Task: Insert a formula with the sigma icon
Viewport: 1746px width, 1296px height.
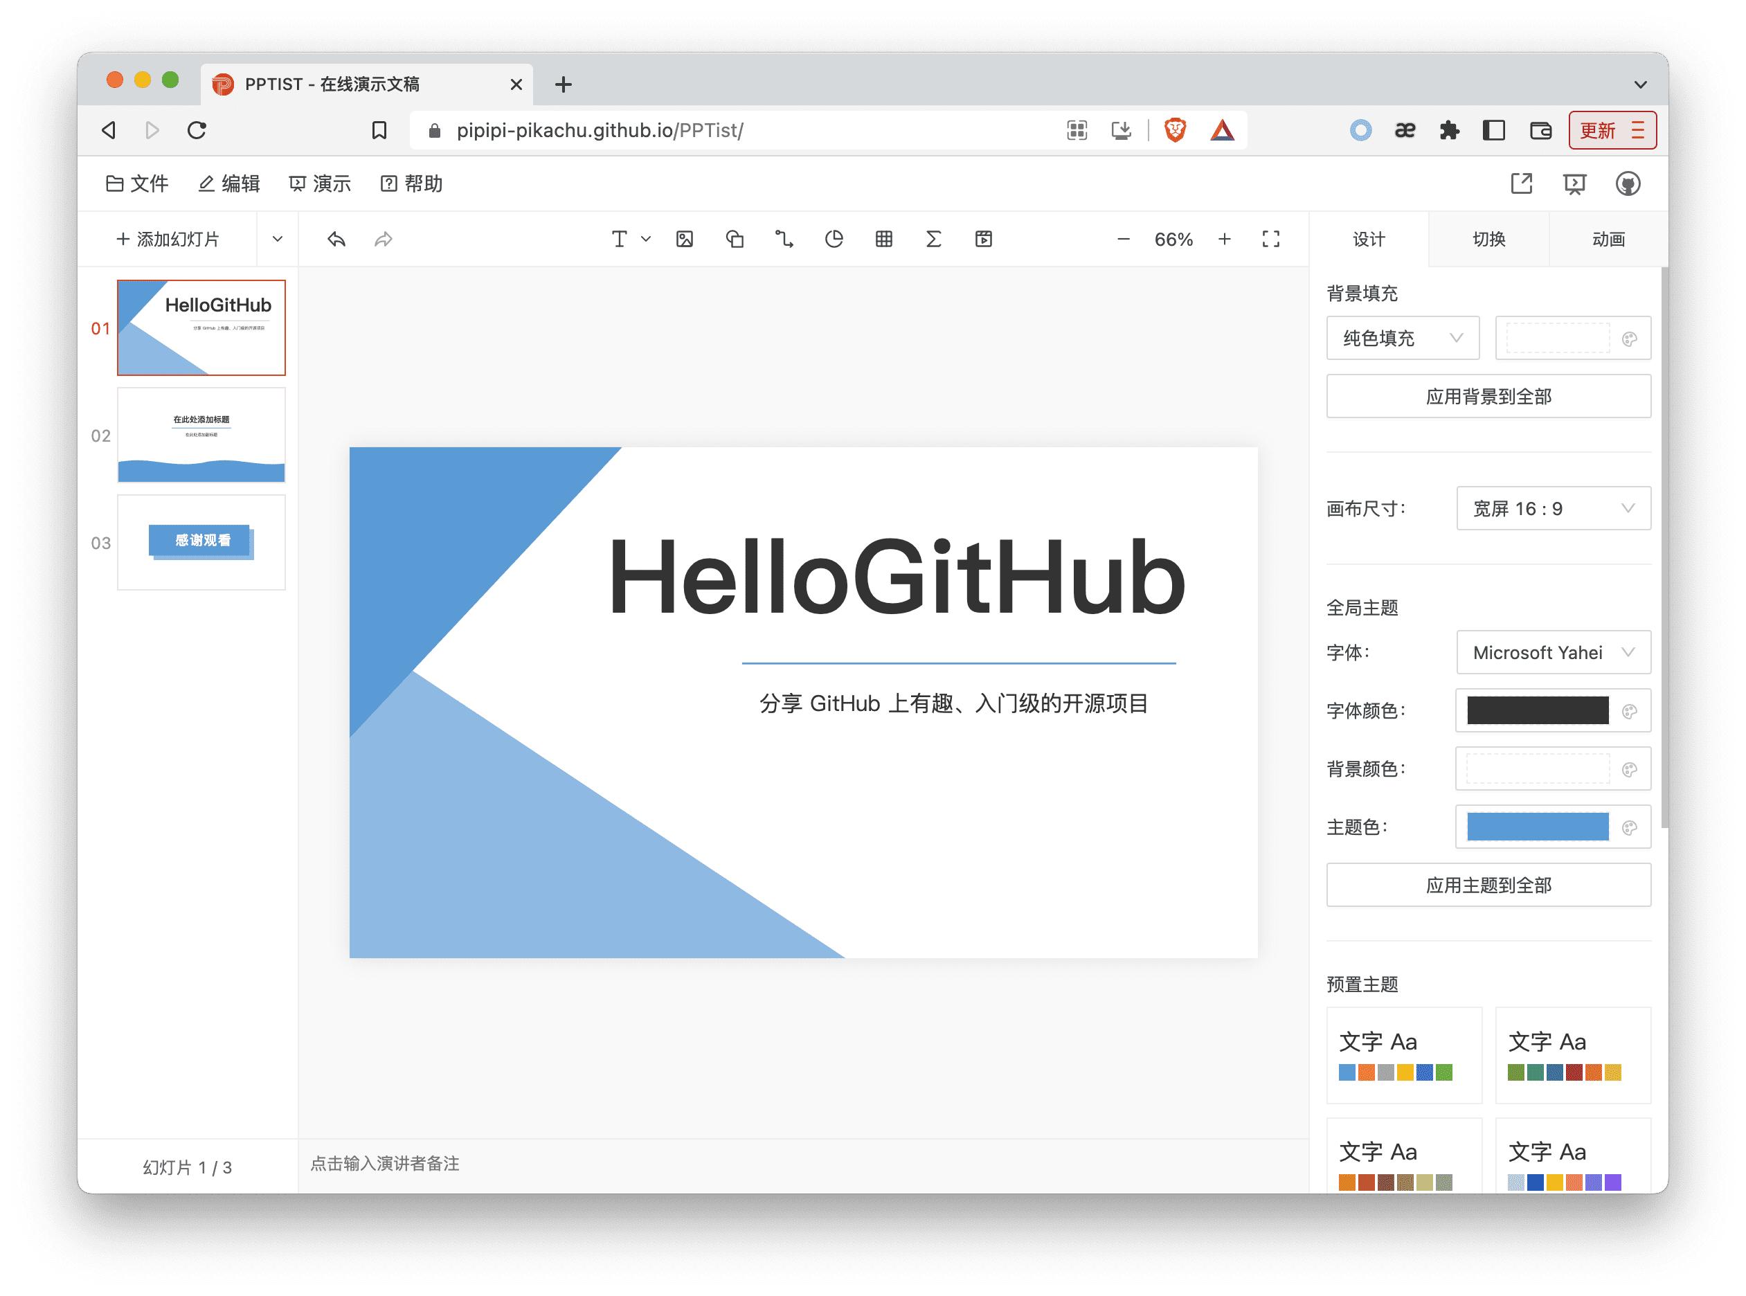Action: tap(933, 240)
